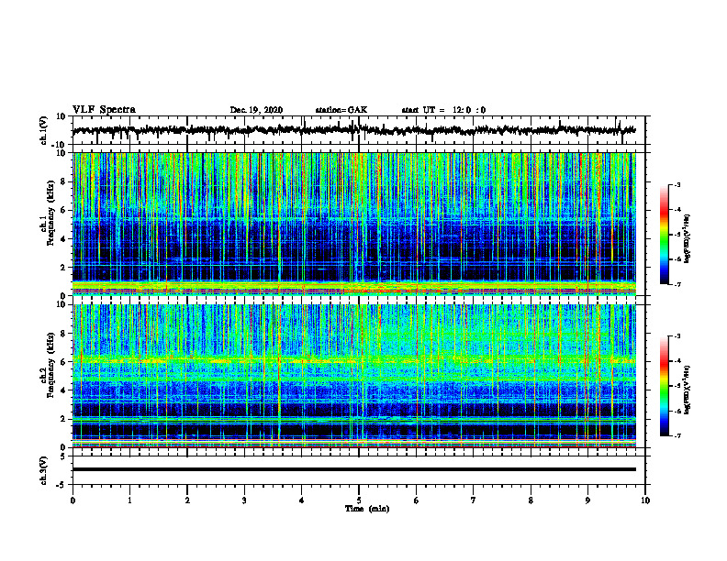Click the time axis tick label "6"
Image resolution: width=727 pixels, height=561 pixels.
point(417,500)
